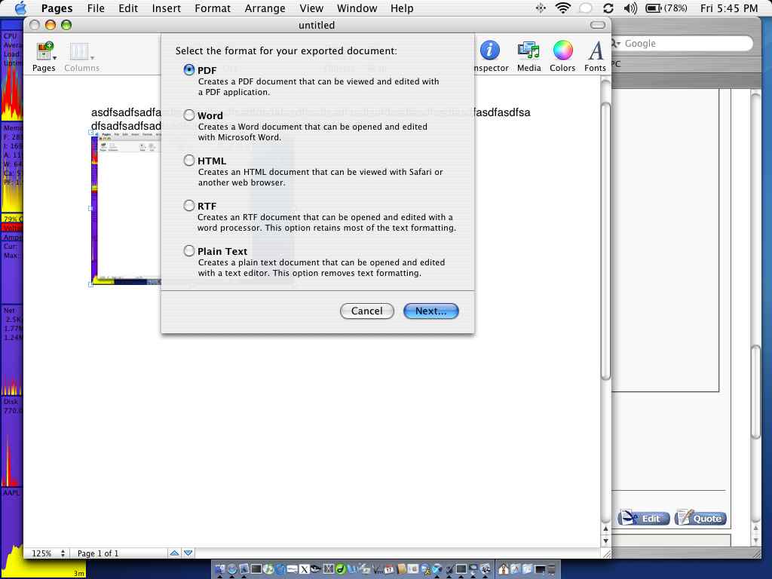This screenshot has width=772, height=579.
Task: Open the Insert menu
Action: tap(167, 8)
